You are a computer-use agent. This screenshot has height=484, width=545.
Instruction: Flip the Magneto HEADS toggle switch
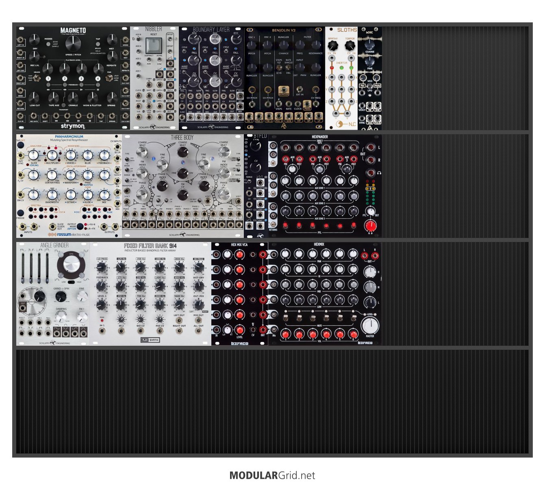tap(36, 77)
